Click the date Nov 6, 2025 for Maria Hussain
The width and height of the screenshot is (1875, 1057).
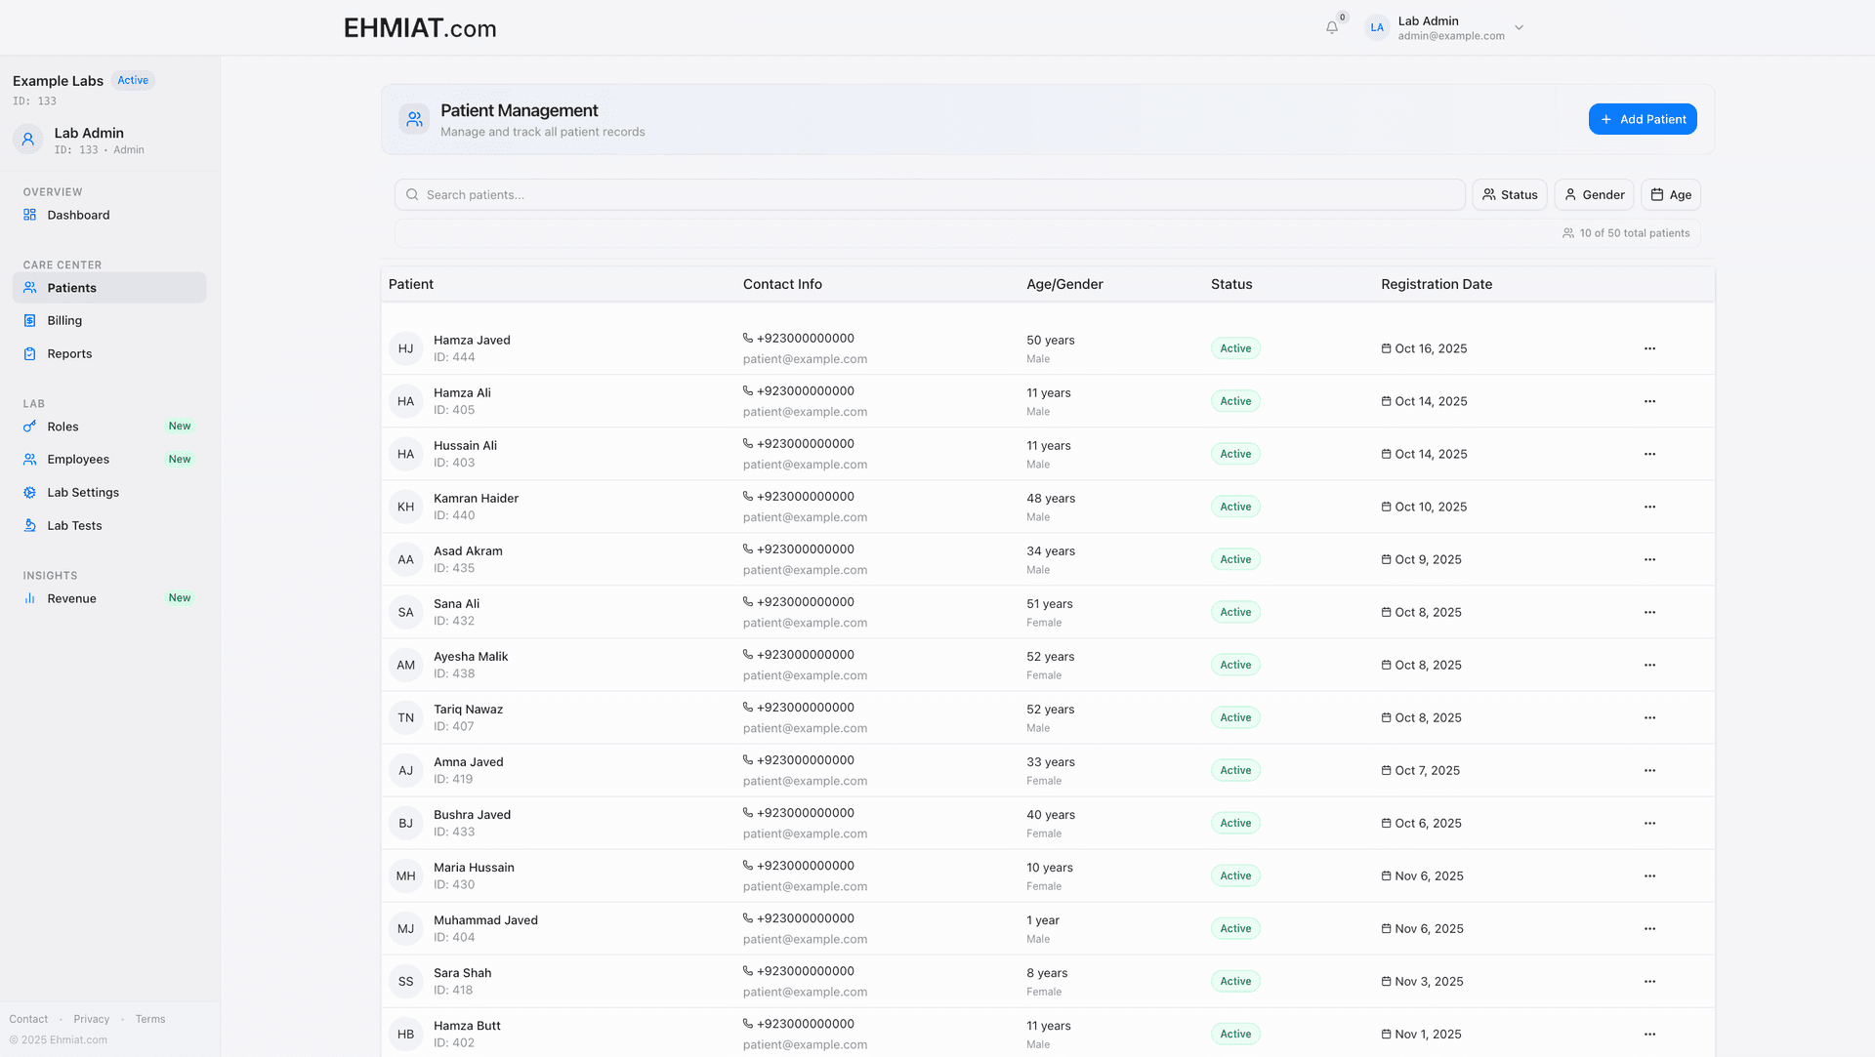[1429, 875]
